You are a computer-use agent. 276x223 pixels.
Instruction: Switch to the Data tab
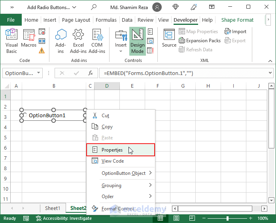[x=127, y=20]
